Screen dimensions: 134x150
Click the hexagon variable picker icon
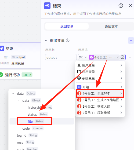coord(122,57)
